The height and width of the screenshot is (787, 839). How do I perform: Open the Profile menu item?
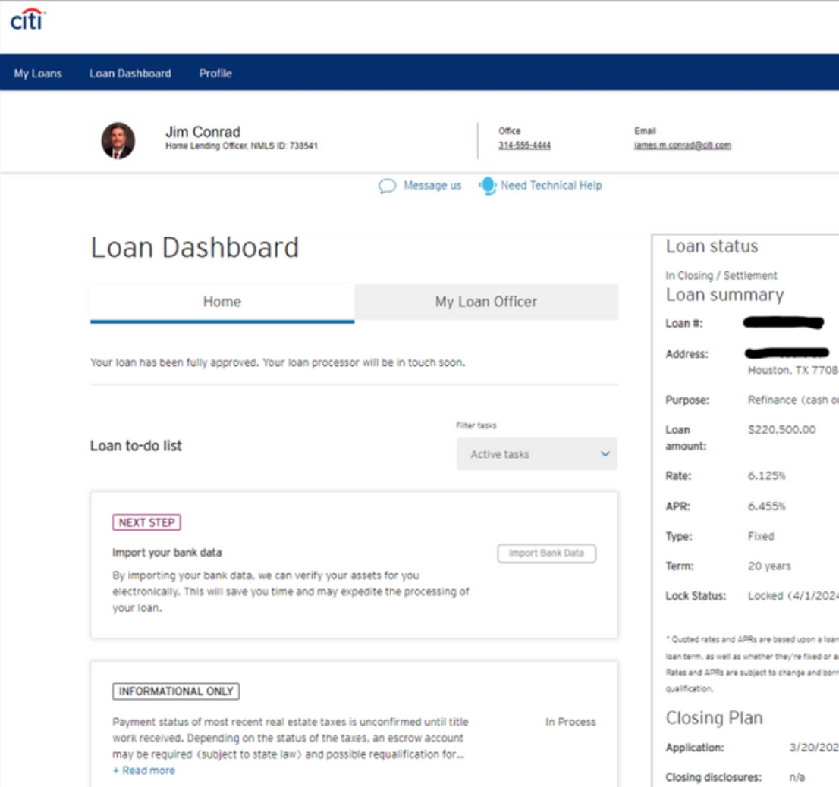(215, 74)
